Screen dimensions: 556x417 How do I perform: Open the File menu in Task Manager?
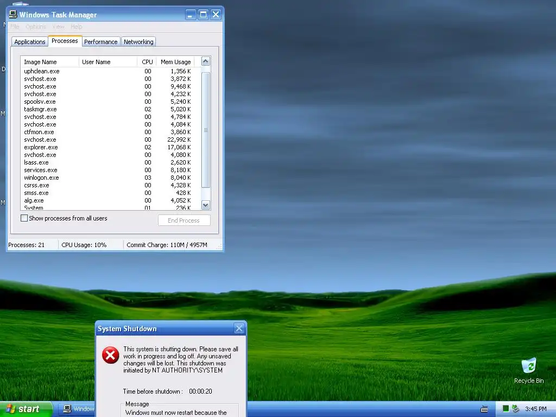15,27
